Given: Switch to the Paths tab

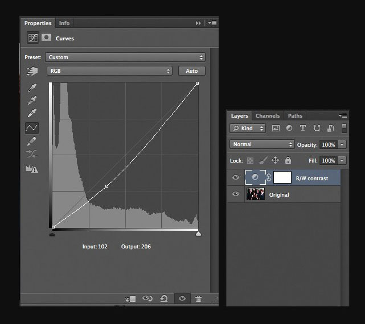Looking at the screenshot, I should pyautogui.click(x=295, y=115).
